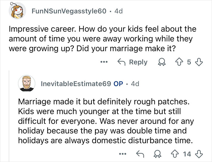Click the OP badge label
Screen dimensions: 212x162
118,84
